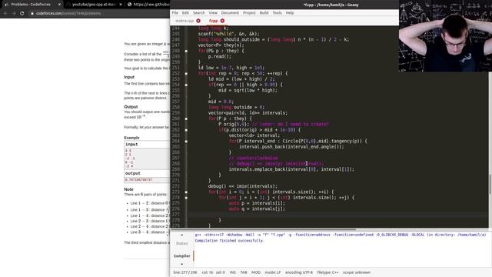
Task: Click the 'Example' heading on Codeforces page
Action: [x=131, y=138]
